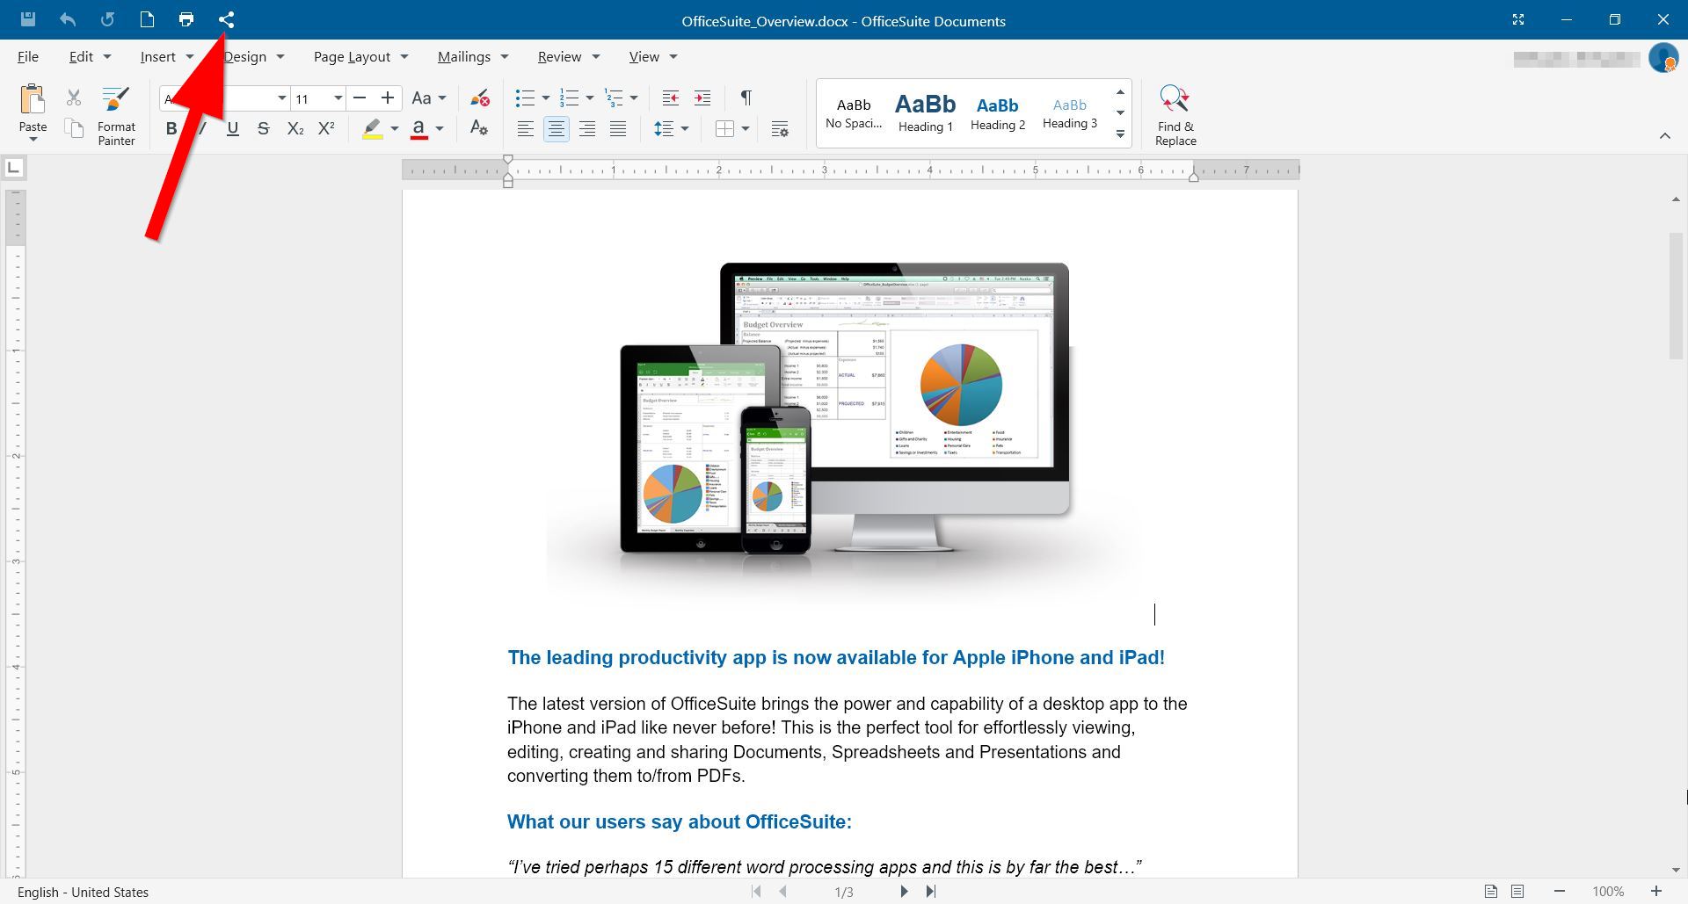The image size is (1688, 904).
Task: Open the Page Layout menu
Action: (x=360, y=57)
